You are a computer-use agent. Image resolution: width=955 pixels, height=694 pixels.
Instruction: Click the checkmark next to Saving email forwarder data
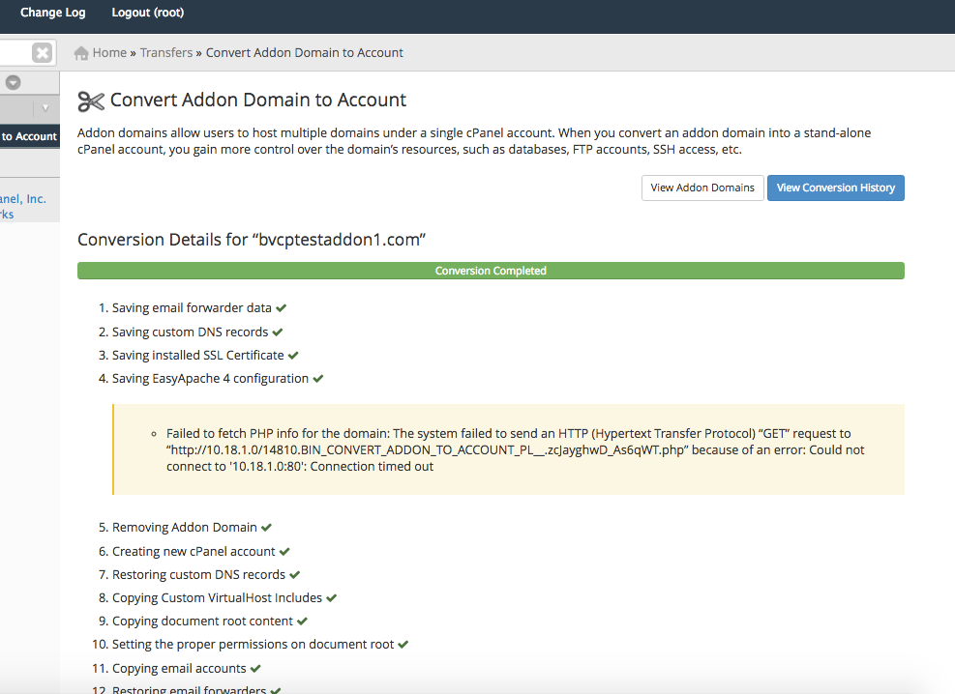click(x=282, y=308)
